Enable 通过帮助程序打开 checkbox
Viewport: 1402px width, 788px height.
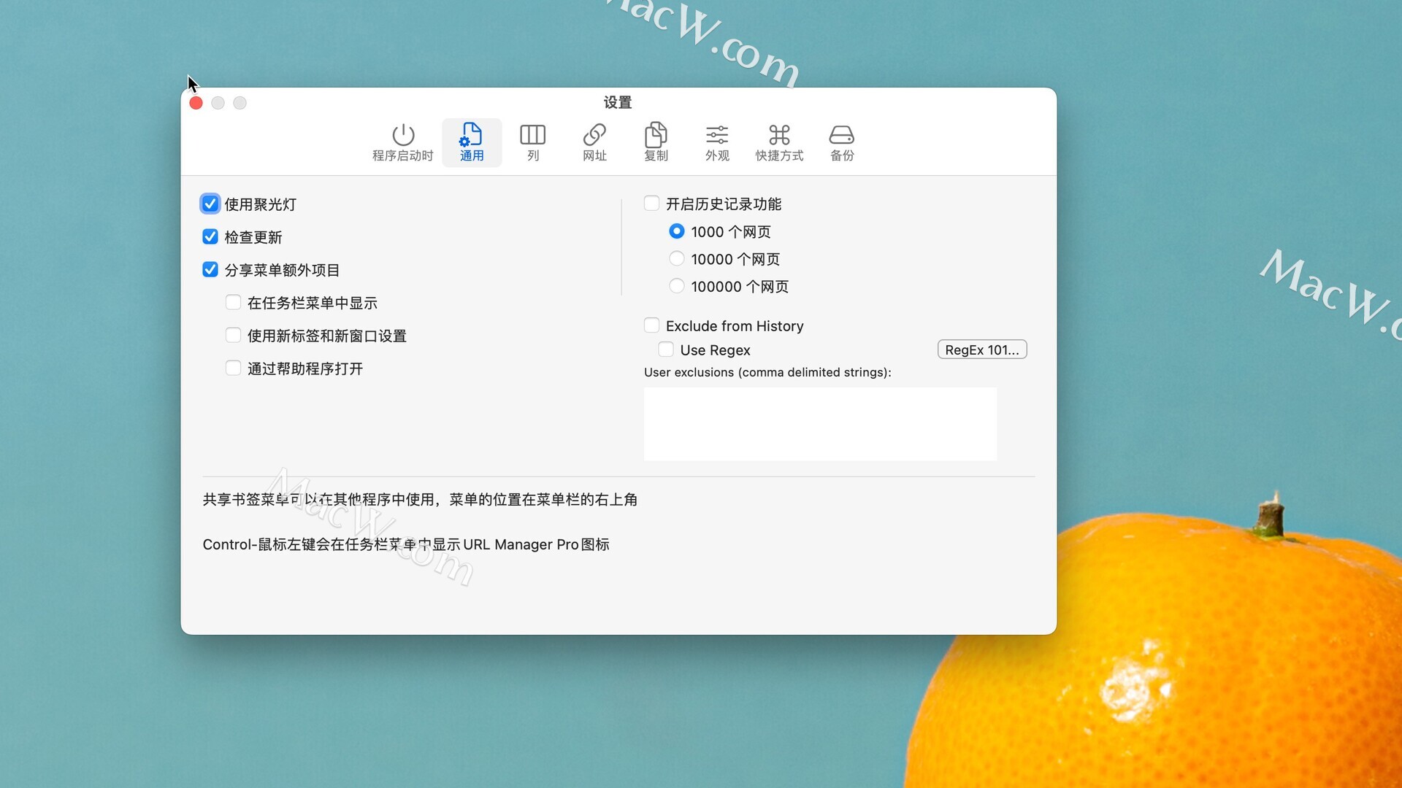click(x=233, y=368)
